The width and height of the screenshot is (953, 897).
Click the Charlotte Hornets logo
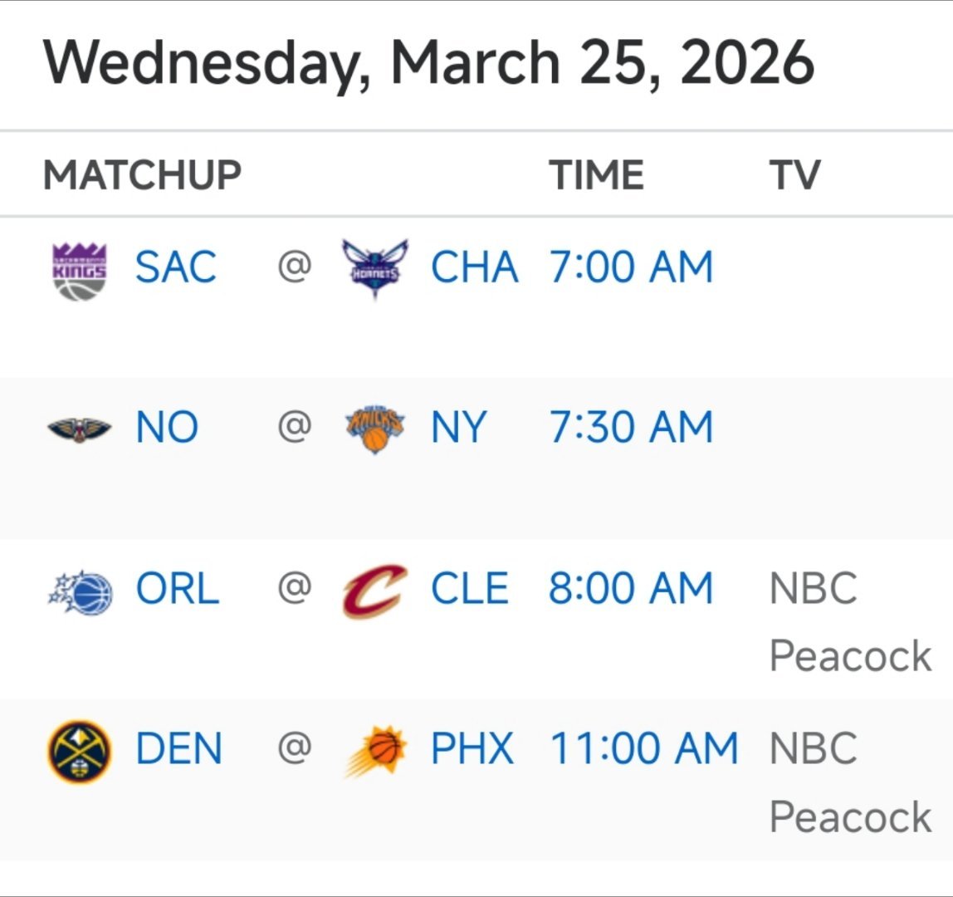click(375, 269)
